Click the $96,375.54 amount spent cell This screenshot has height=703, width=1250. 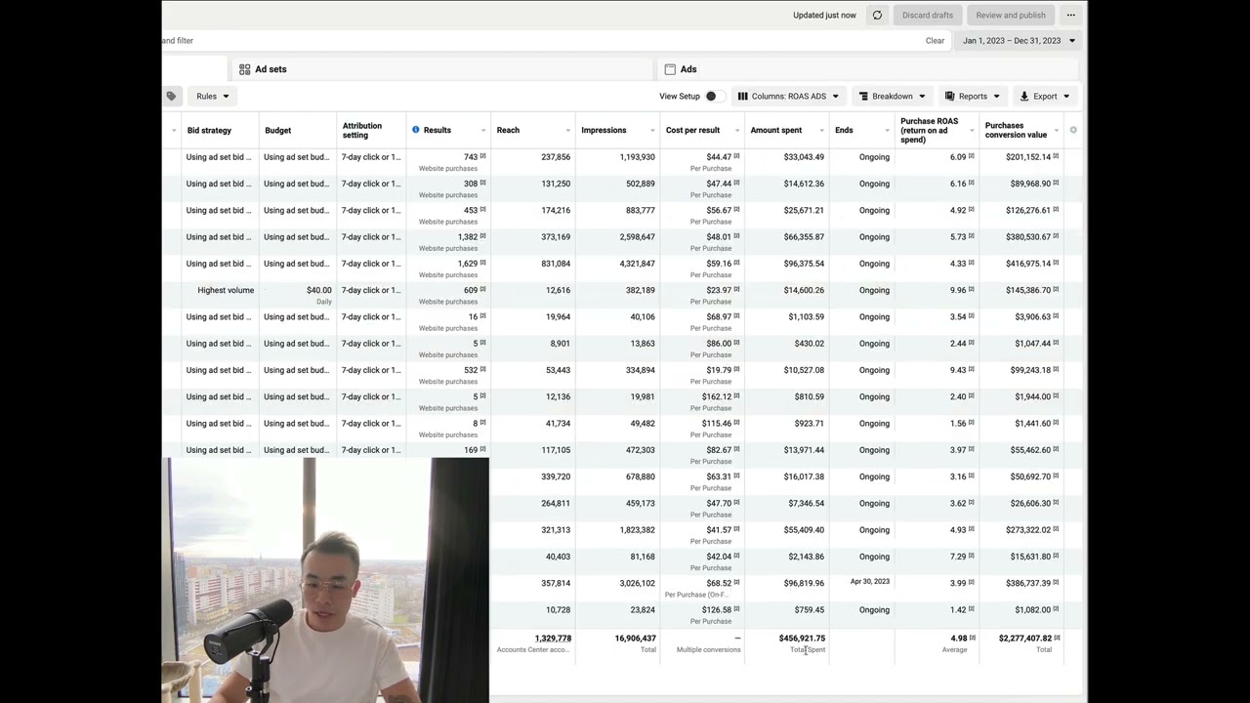(x=804, y=263)
